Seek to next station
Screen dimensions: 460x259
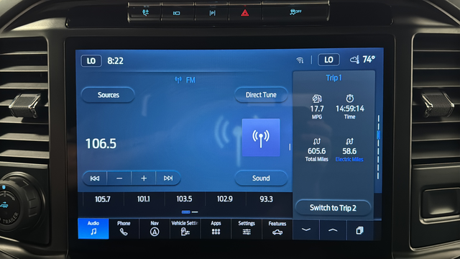tap(168, 178)
